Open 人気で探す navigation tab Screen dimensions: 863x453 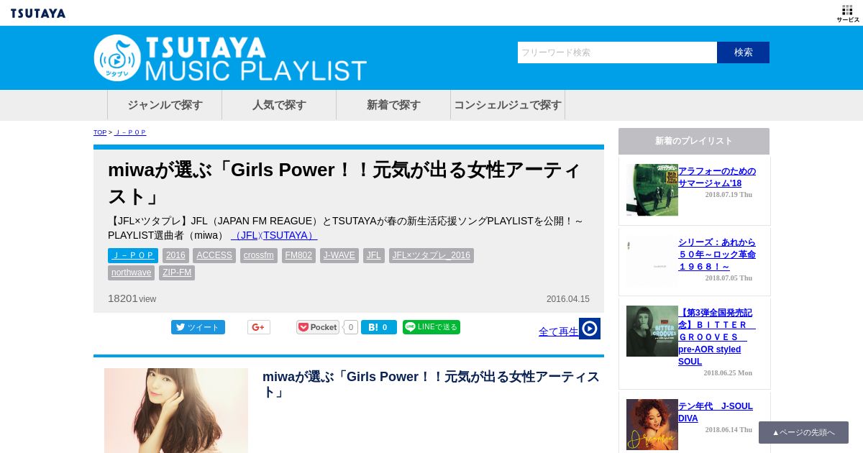[279, 105]
